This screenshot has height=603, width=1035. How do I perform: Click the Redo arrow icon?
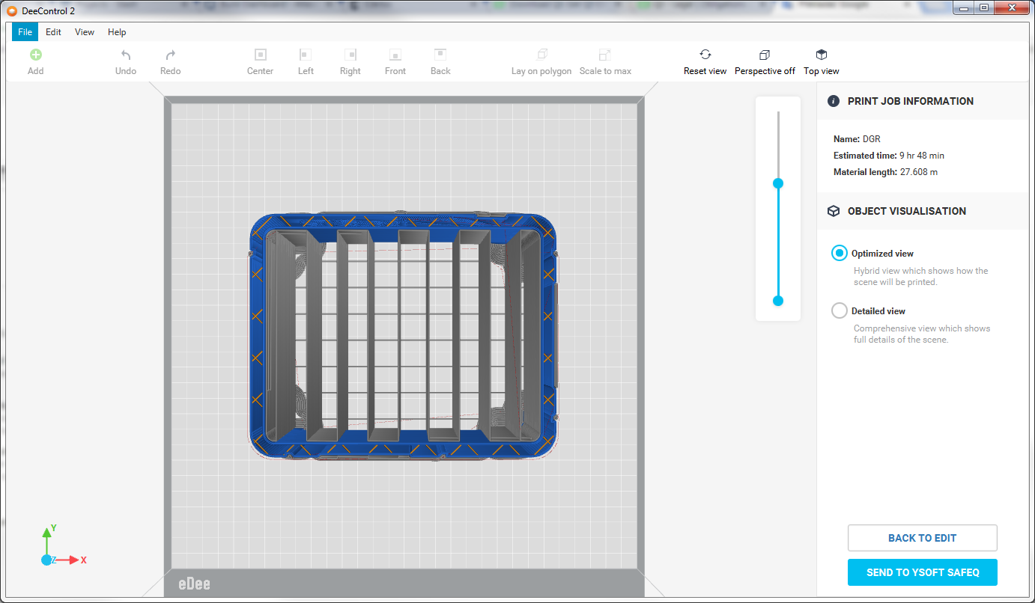171,55
